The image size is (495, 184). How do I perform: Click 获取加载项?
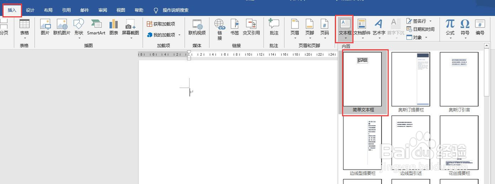click(x=161, y=24)
